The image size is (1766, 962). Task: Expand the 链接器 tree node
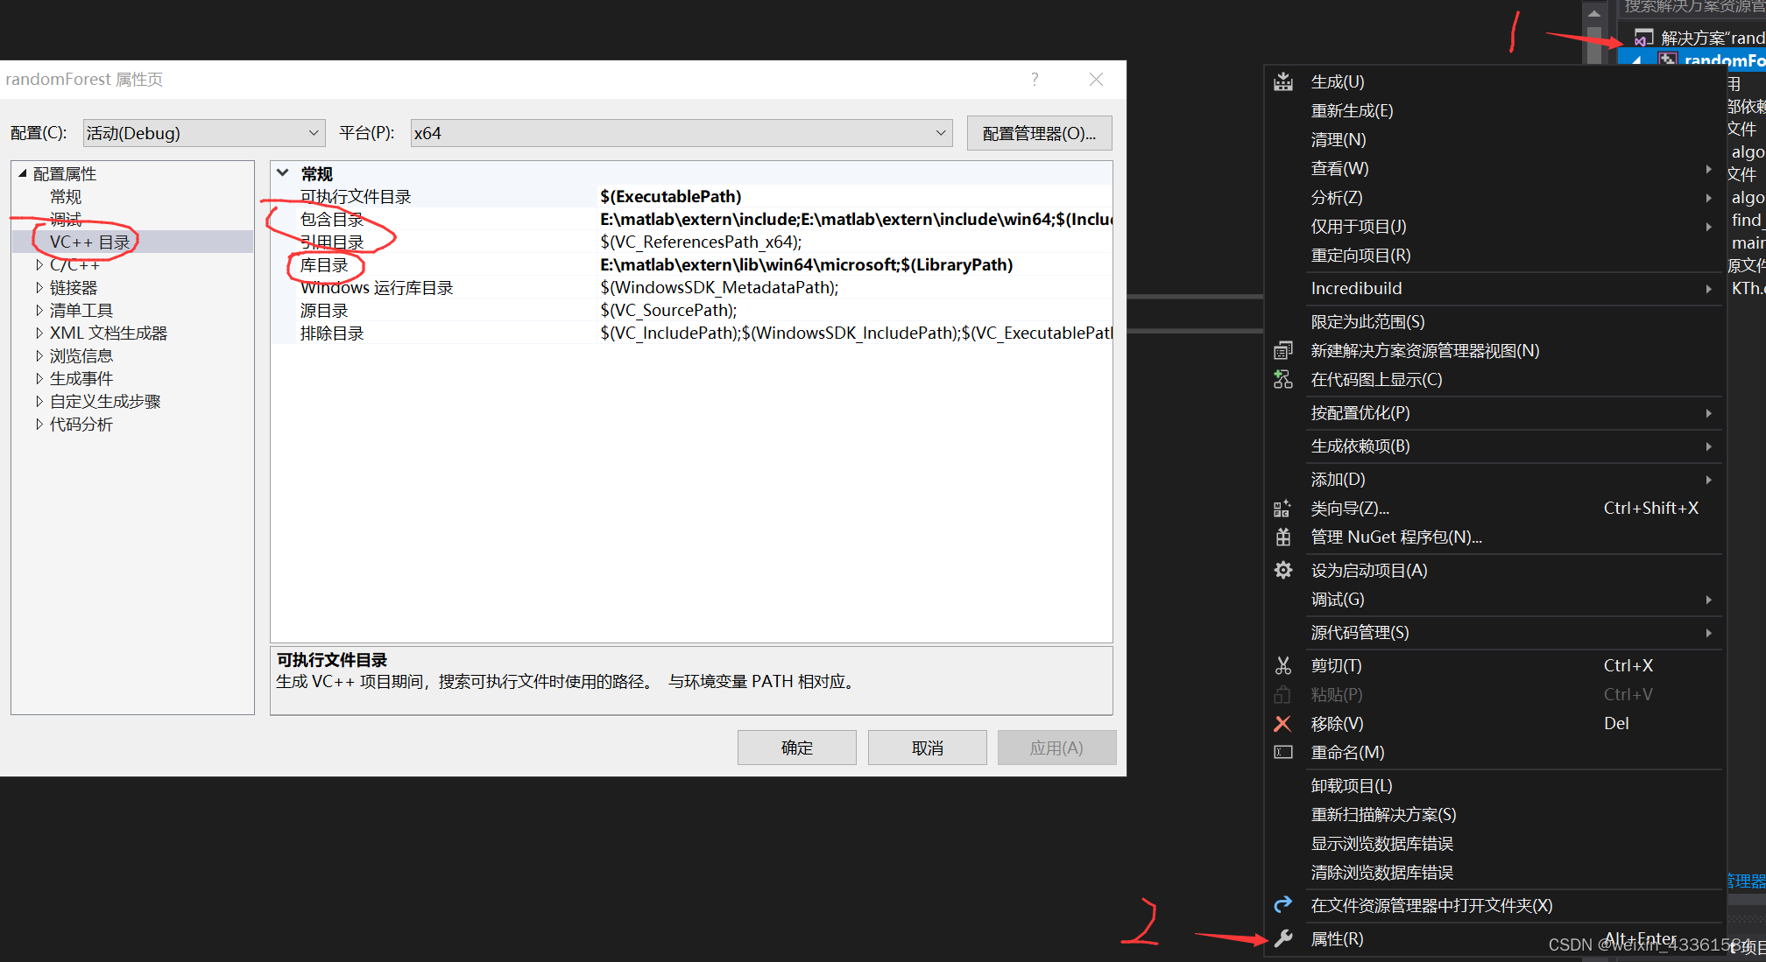click(x=39, y=287)
